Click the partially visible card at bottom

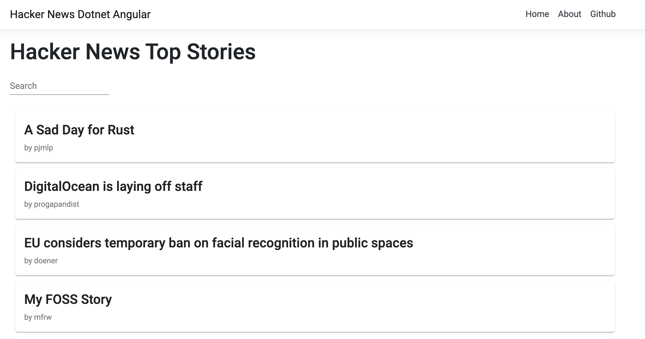(x=315, y=338)
